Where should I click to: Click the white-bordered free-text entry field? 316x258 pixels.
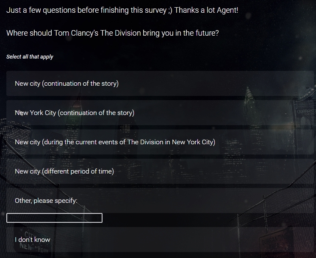pyautogui.click(x=54, y=218)
